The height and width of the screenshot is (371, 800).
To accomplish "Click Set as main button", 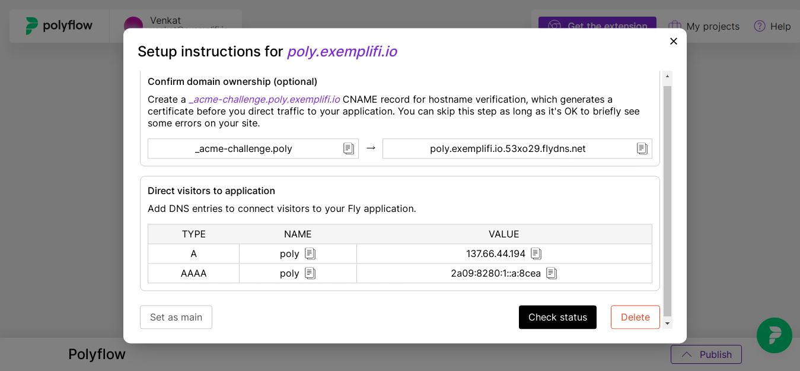I will 176,317.
